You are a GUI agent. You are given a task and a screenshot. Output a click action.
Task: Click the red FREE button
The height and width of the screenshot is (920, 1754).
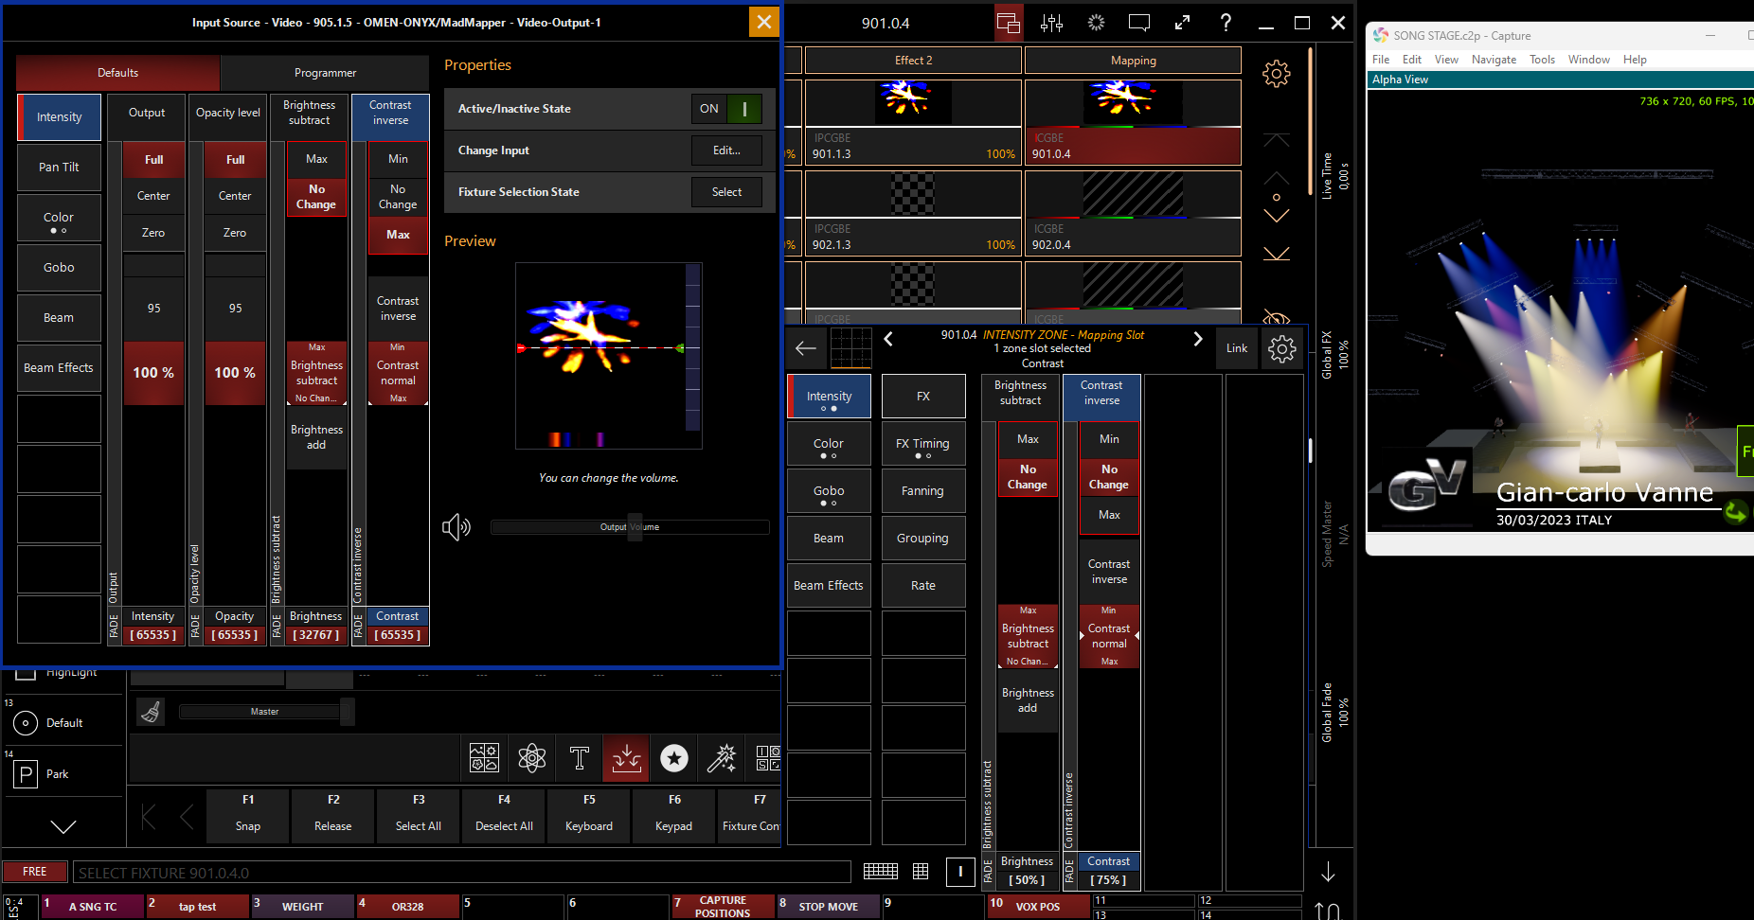coord(35,872)
